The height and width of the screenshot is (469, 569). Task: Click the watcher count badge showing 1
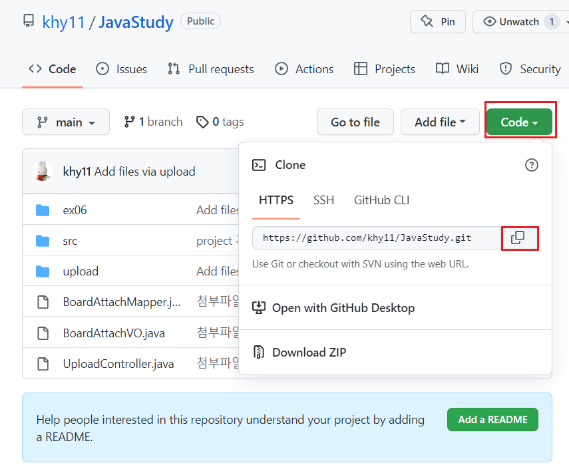click(552, 22)
